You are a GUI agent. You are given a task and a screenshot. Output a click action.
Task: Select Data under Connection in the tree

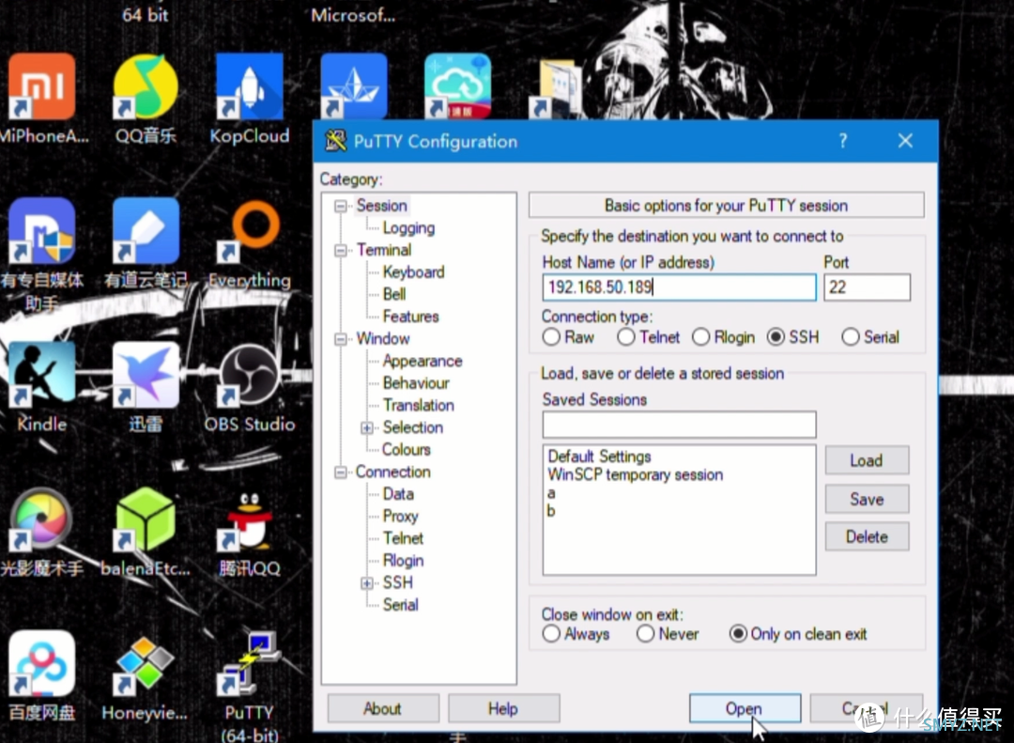(398, 494)
